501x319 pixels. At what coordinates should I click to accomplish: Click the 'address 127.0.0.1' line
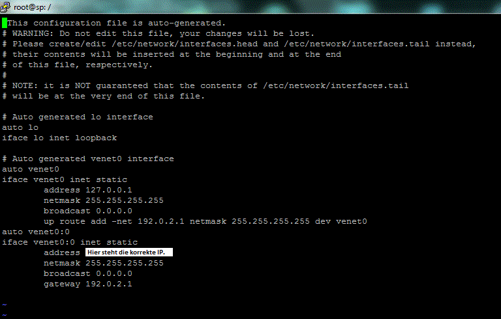(88, 190)
